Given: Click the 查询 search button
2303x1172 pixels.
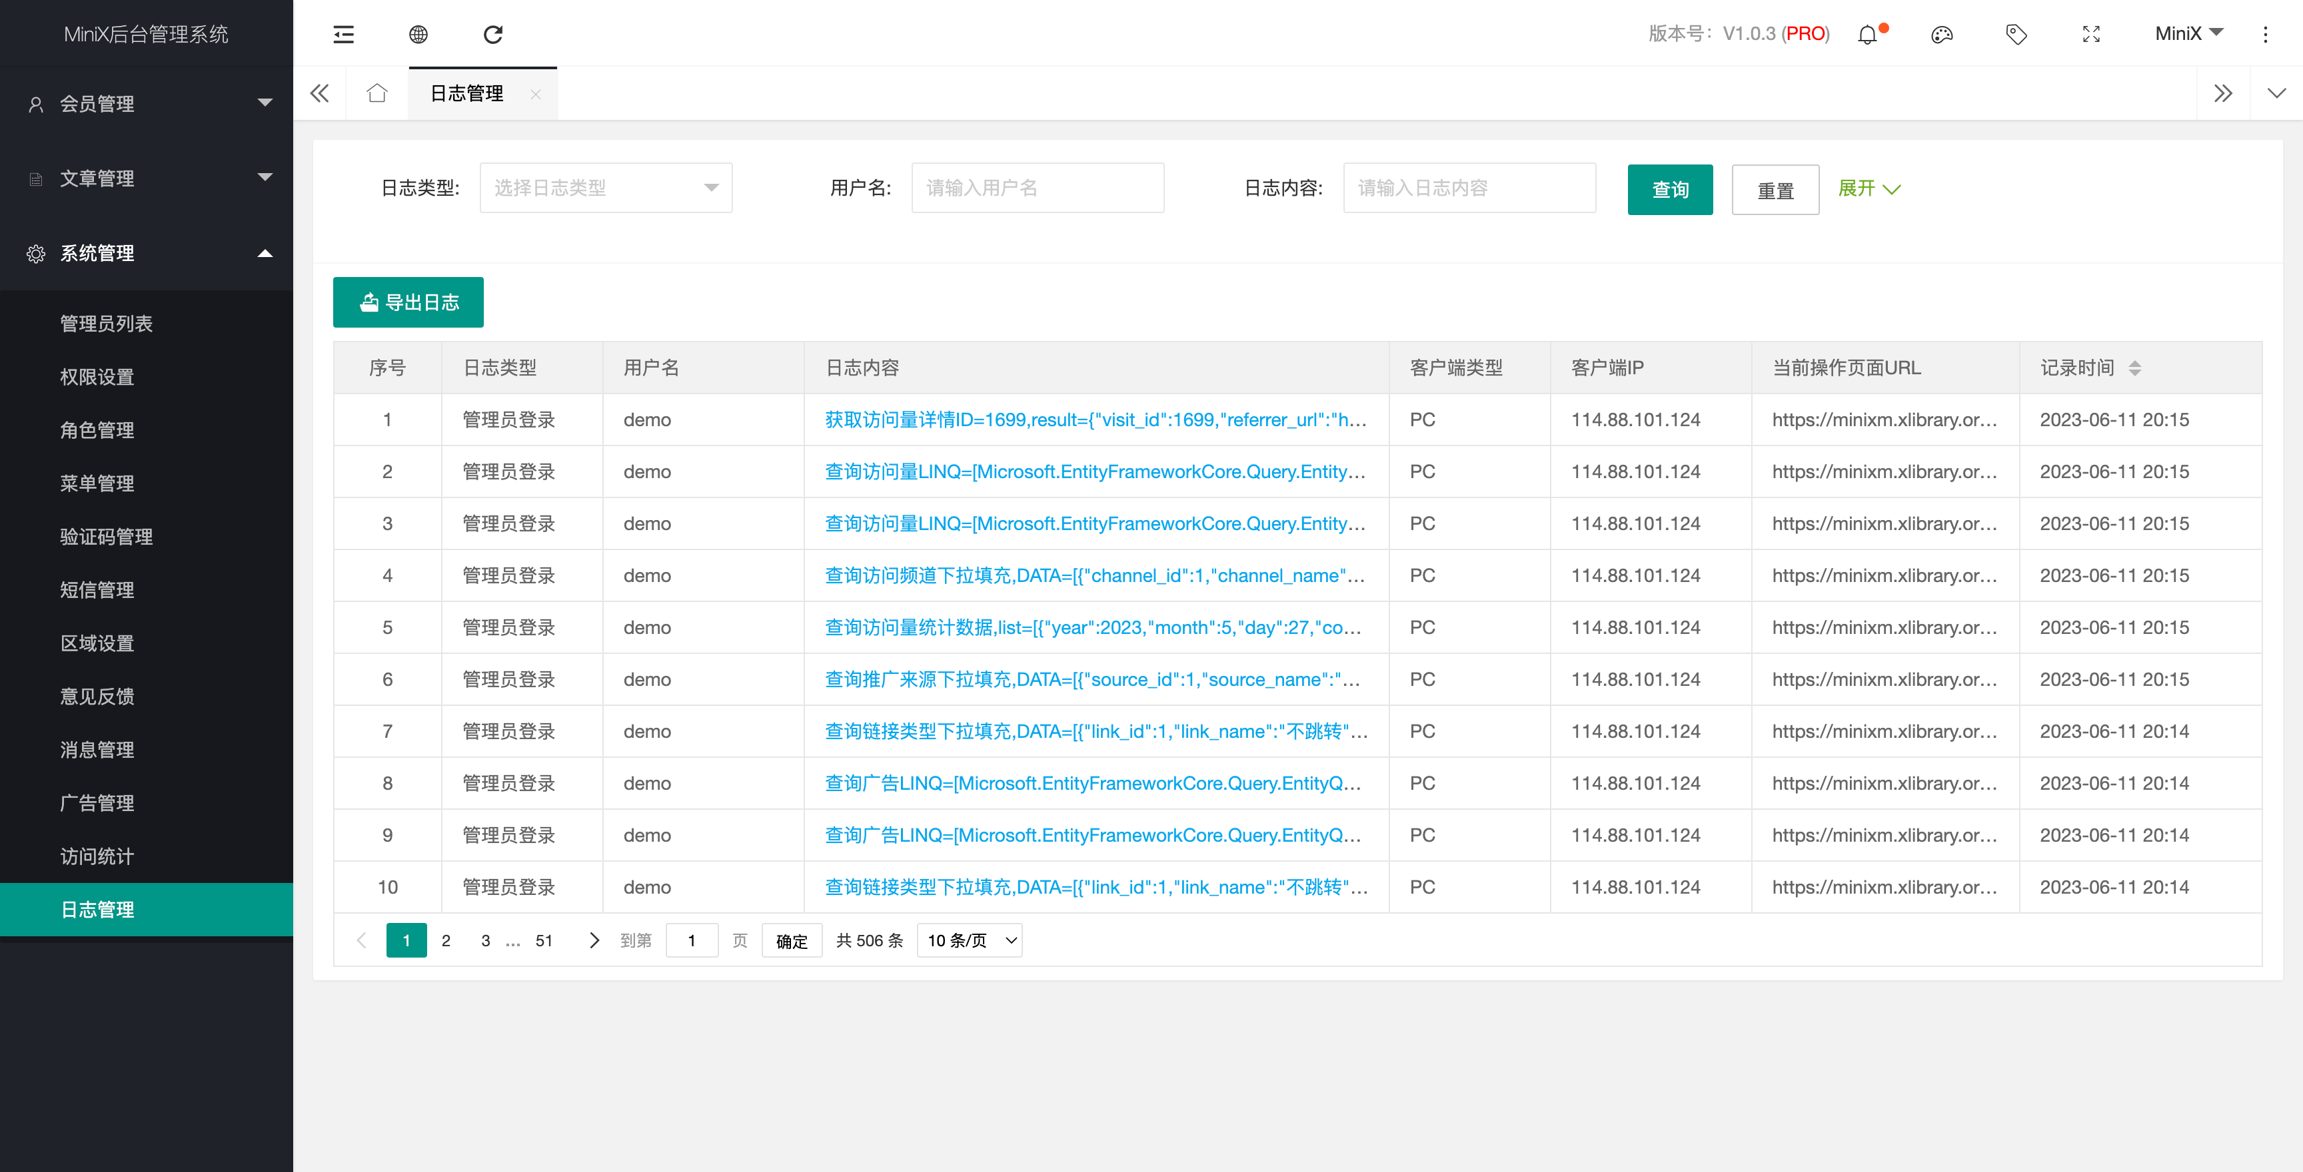Looking at the screenshot, I should tap(1669, 189).
